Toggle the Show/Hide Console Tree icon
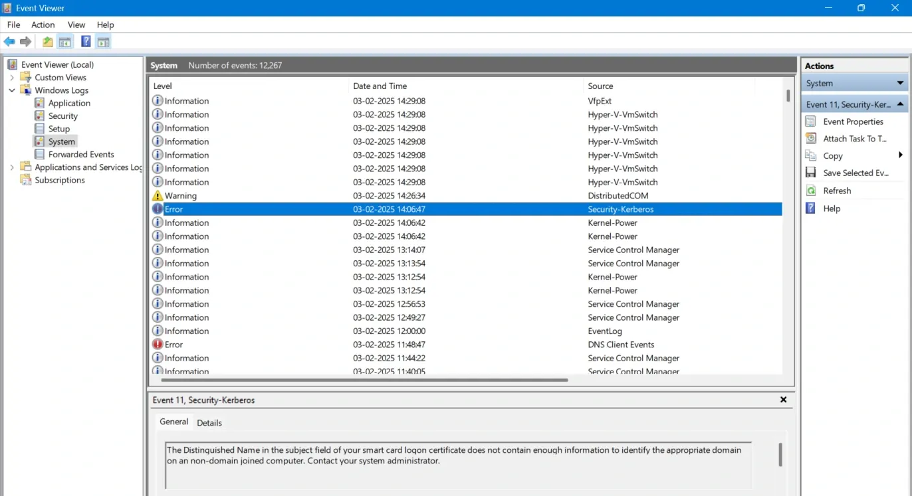This screenshot has width=912, height=496. [65, 42]
